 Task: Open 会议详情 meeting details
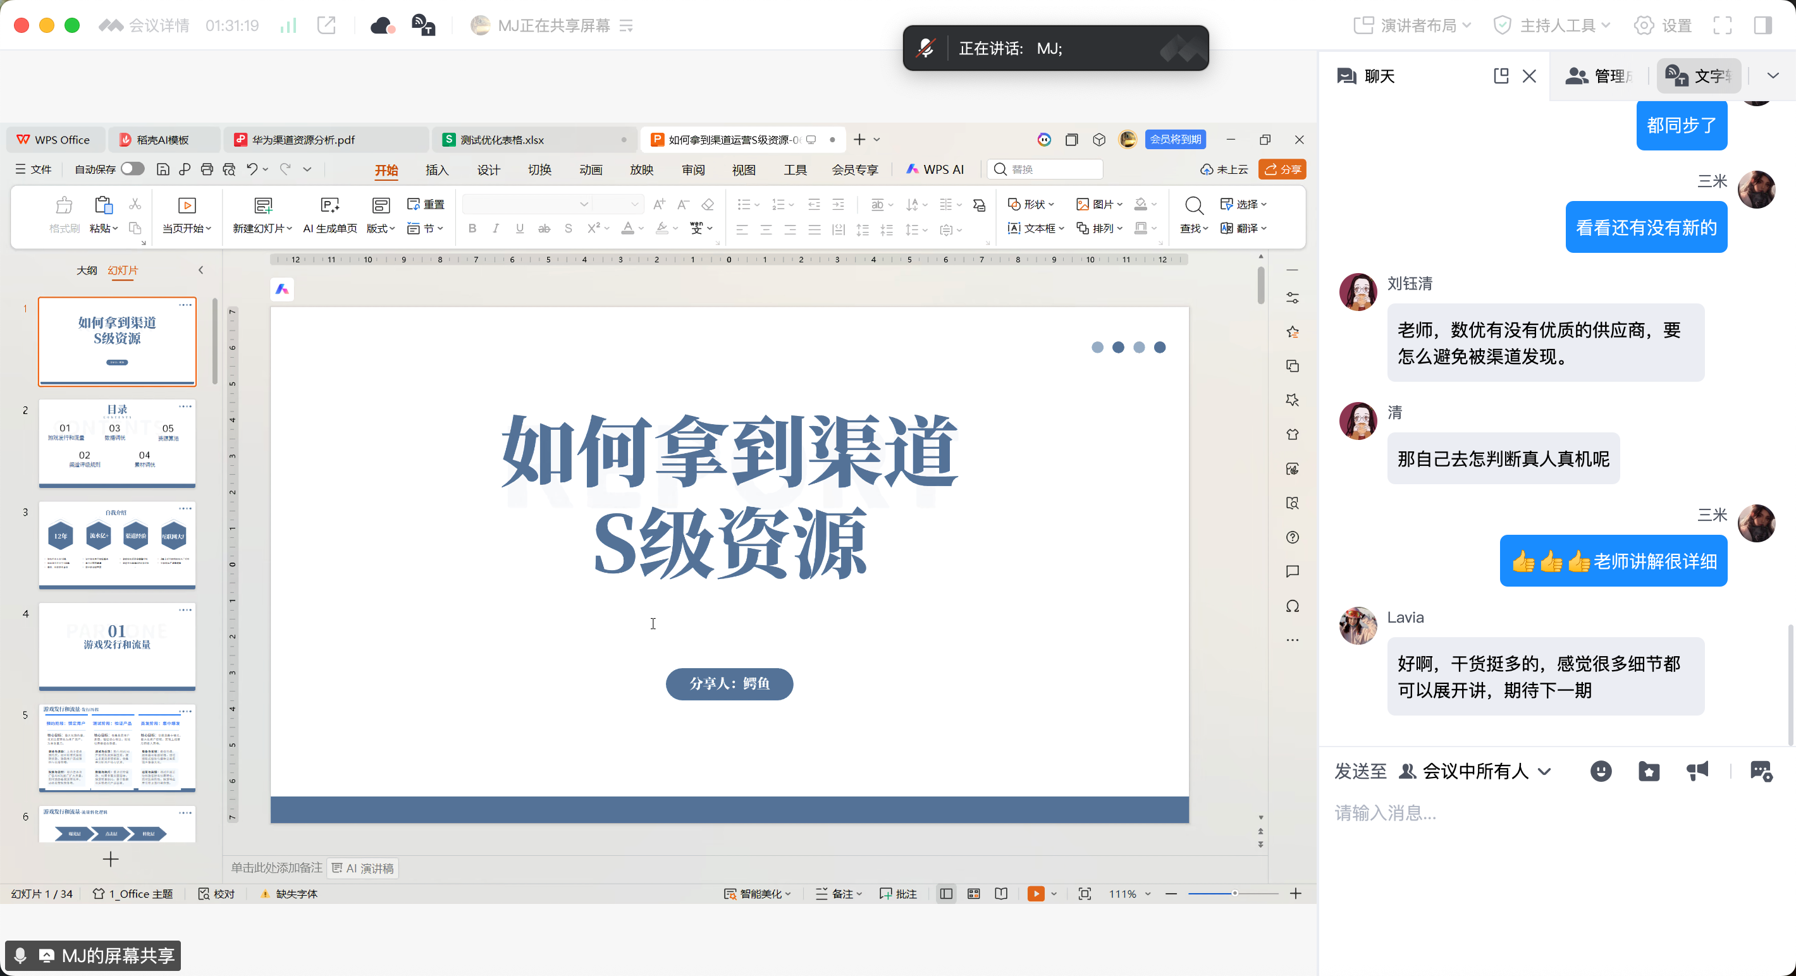[x=145, y=26]
